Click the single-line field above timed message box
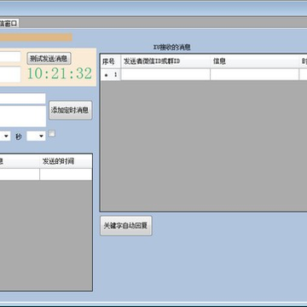 click(23, 99)
